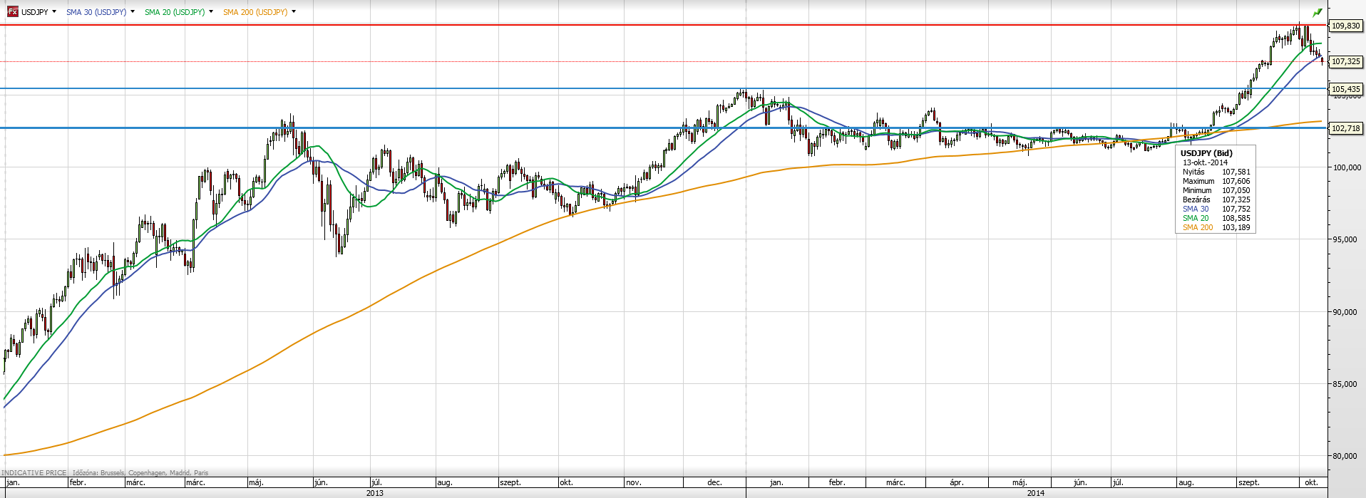
Task: Click the red Fx instrument icon
Action: click(x=13, y=11)
